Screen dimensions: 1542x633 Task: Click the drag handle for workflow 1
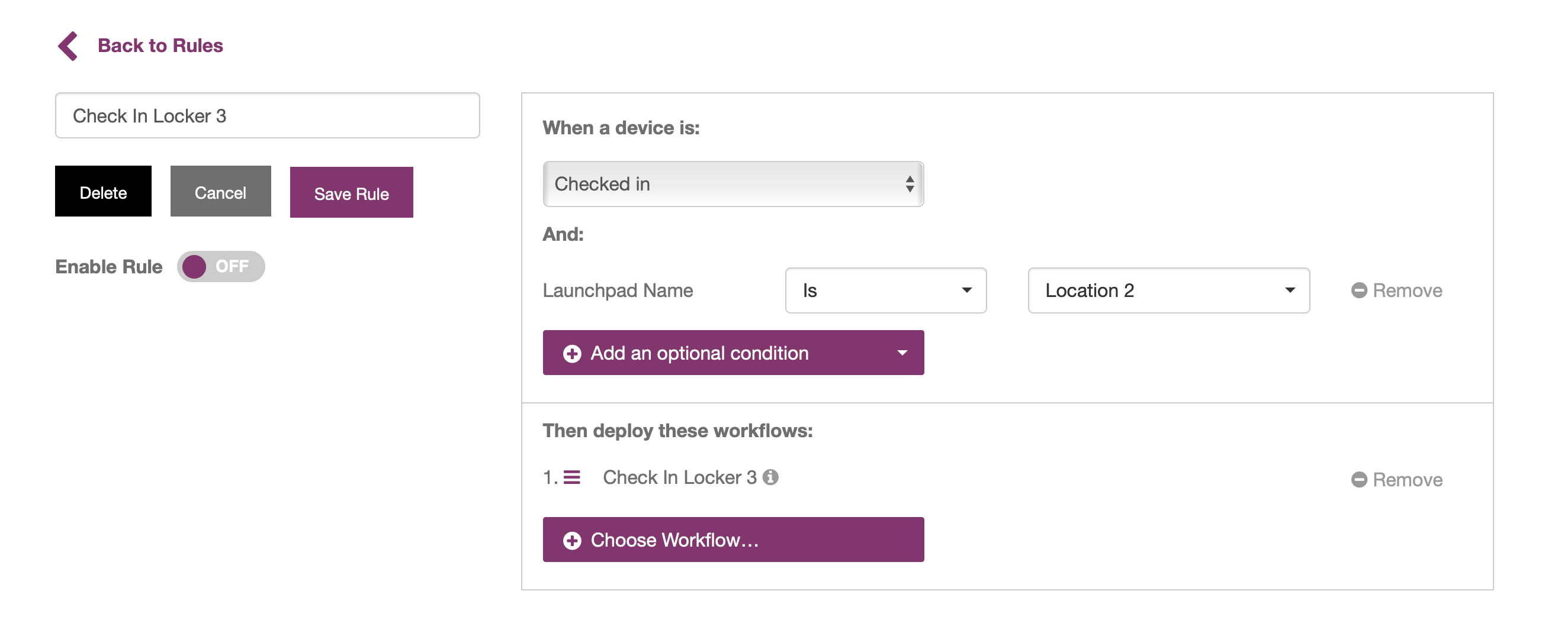pos(571,477)
